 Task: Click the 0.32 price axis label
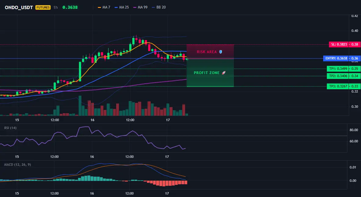point(355,91)
